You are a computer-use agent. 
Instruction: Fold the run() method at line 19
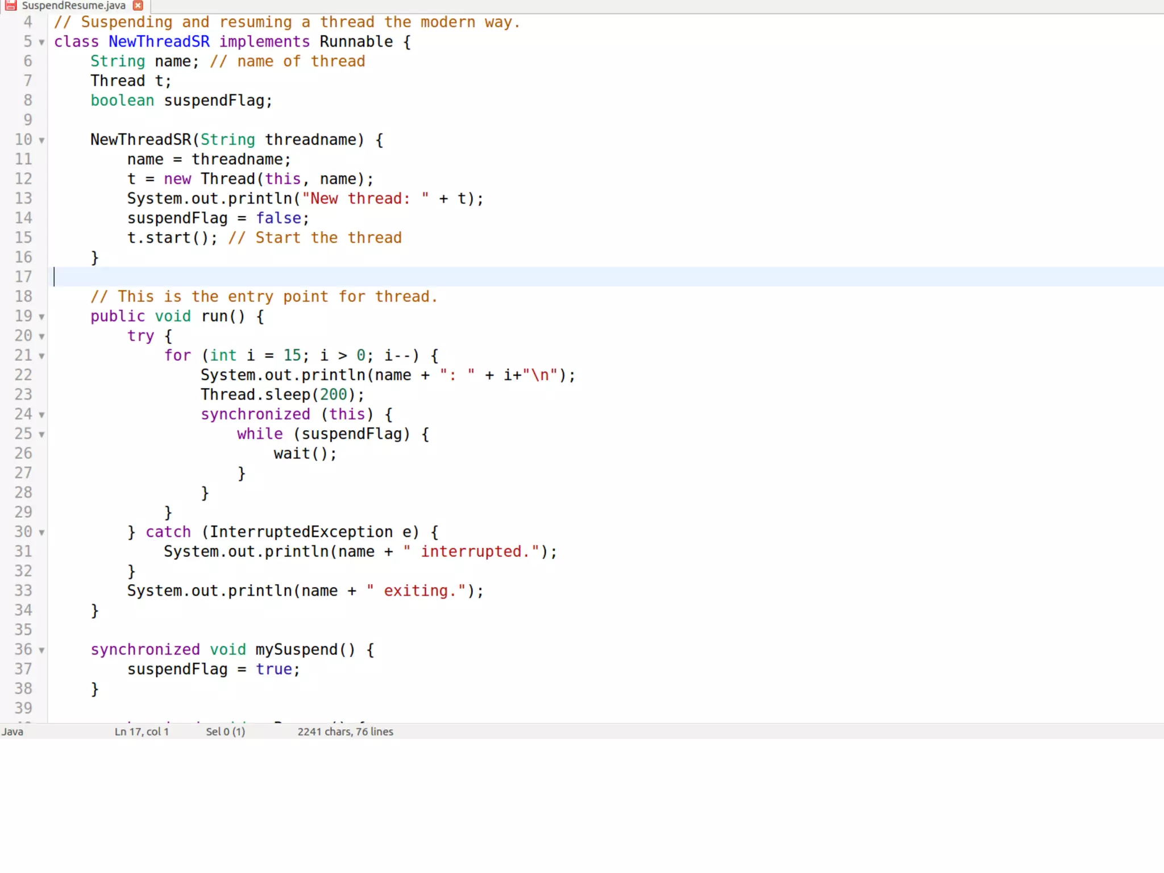[x=41, y=317]
